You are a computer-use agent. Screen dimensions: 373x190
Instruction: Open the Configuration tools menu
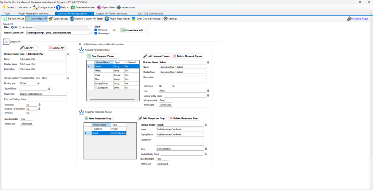tap(44, 7)
